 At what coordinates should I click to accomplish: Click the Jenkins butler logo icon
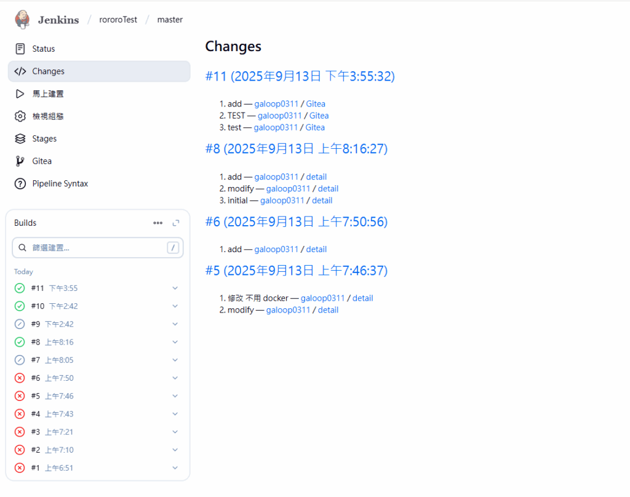(x=22, y=19)
